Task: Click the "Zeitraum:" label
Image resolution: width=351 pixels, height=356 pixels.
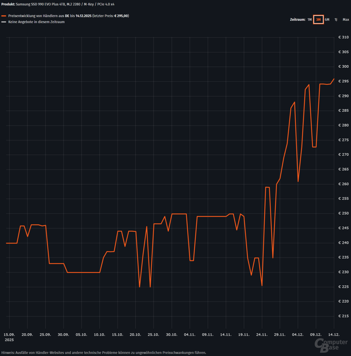Action: 297,20
